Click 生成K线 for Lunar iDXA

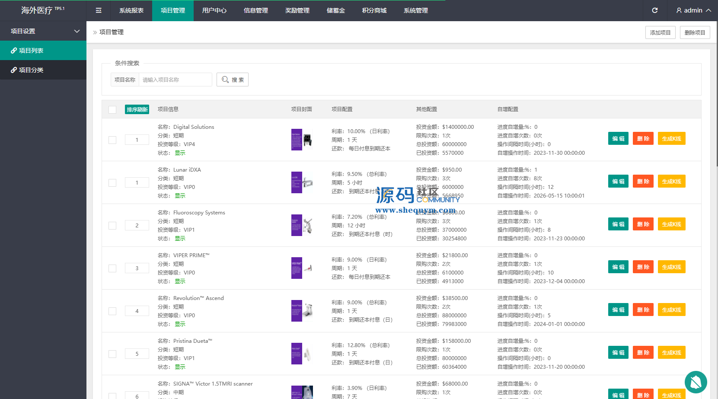pyautogui.click(x=672, y=181)
